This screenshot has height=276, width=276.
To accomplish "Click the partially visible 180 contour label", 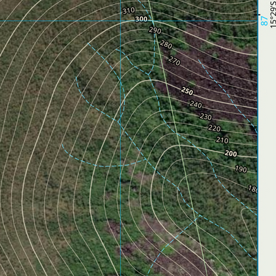I will pos(253,189).
